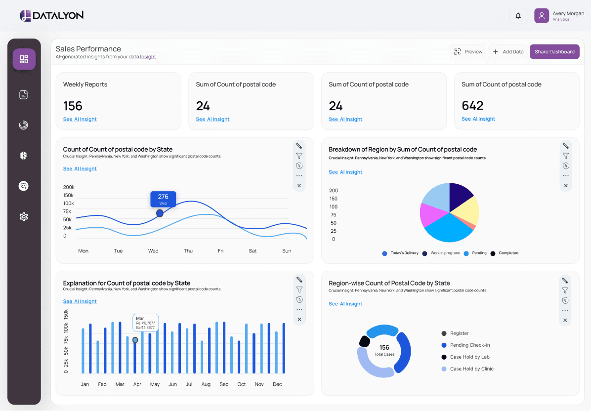This screenshot has height=411, width=591.
Task: Filter the Count of postal code by State chart
Action: [299, 156]
